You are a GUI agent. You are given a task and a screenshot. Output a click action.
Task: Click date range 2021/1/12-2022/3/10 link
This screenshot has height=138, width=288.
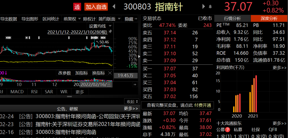coord(77,32)
